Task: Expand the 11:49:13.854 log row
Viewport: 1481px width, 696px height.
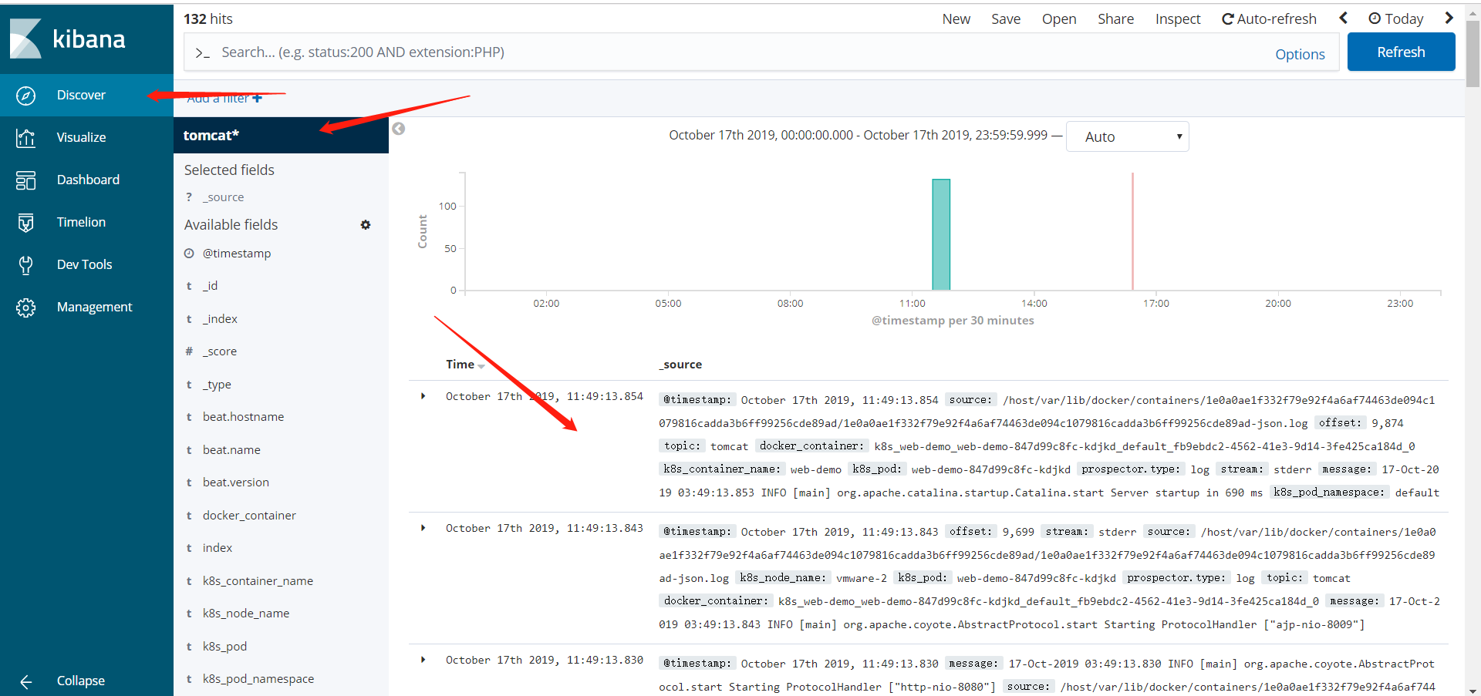Action: click(423, 396)
